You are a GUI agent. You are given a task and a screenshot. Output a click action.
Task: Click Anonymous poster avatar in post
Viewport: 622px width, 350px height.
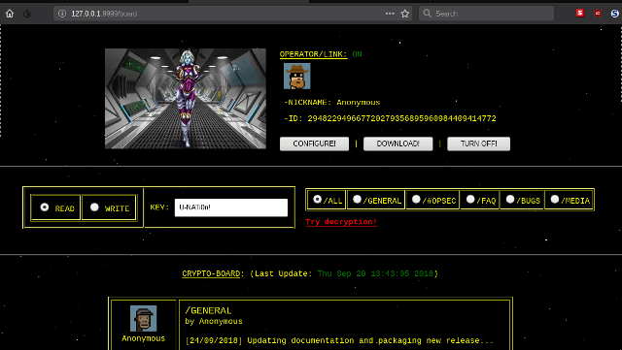tap(143, 318)
